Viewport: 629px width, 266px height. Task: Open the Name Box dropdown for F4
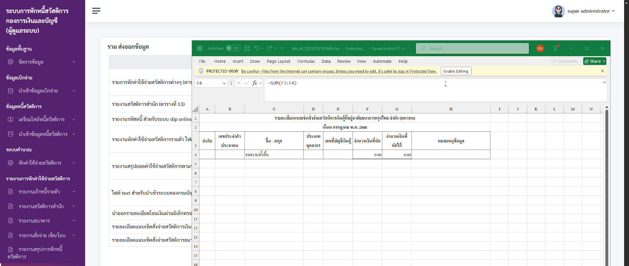[224, 83]
